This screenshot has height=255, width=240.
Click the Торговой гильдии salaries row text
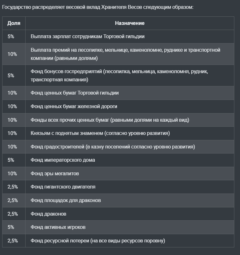[88, 36]
